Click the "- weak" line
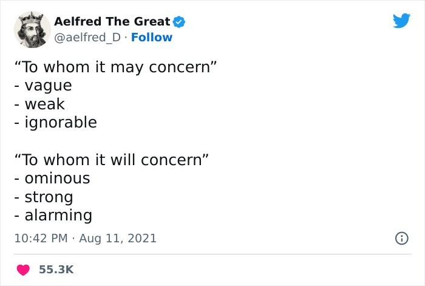 pos(39,104)
